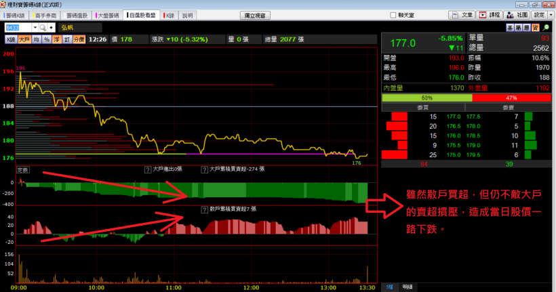Screen dimensions: 556x292
Task: Click the app logo icon in title bar
Action: 3,5
